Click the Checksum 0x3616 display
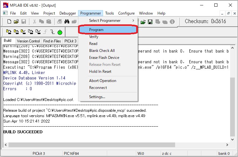This screenshot has height=157, width=238. (x=205, y=21)
